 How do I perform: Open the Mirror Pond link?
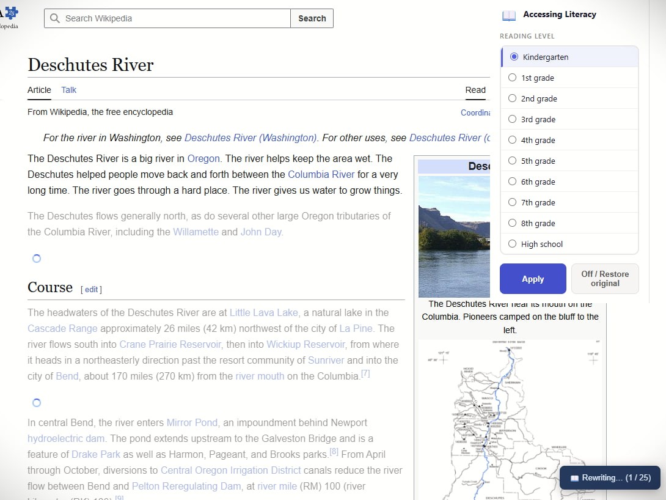(x=192, y=423)
